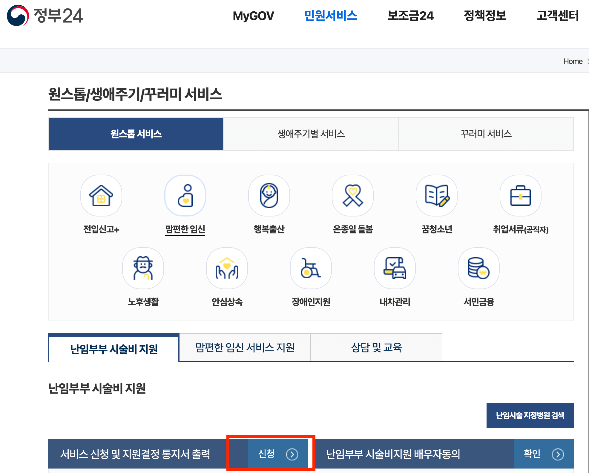Viewport: 589px width, 473px height.
Task: Open the 정책정보 menu
Action: [485, 16]
